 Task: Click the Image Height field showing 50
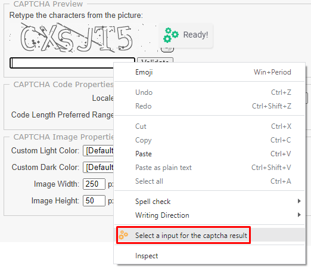point(94,200)
